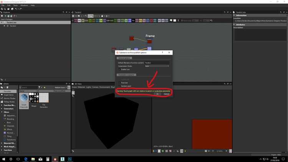288x162 pixels.
Task: Open Substance Designer from the taskbar
Action: click(x=55, y=159)
